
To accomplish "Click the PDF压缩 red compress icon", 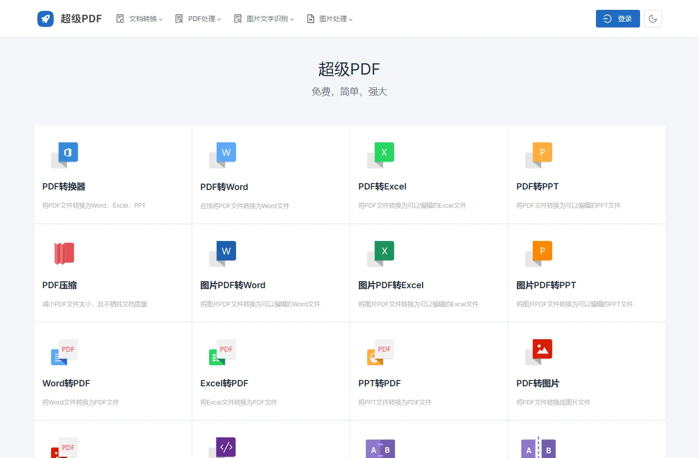I will point(64,253).
